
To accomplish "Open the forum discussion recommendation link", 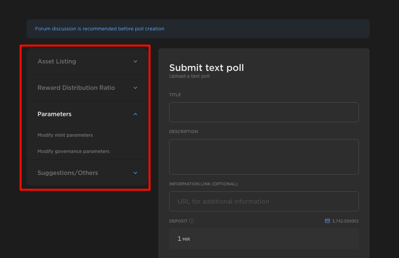I will [x=100, y=29].
